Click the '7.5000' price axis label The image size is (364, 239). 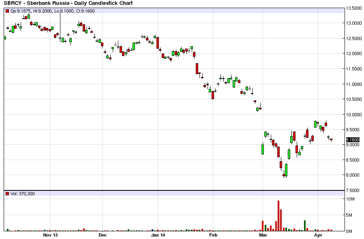coord(353,190)
